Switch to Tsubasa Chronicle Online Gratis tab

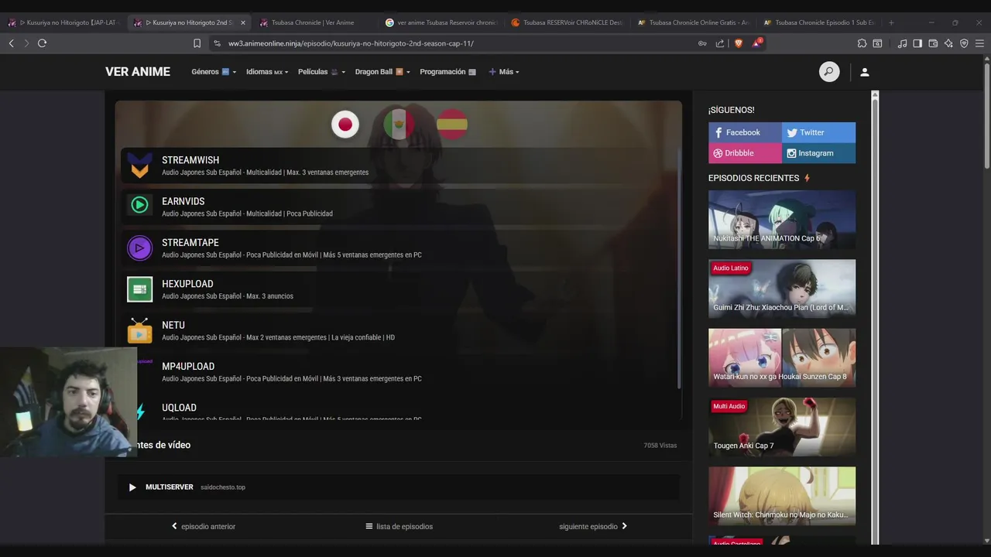point(694,22)
